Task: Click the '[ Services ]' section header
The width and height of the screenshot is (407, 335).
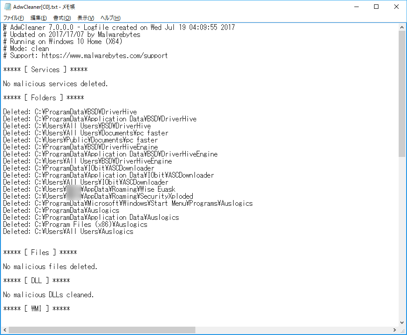Action: [x=45, y=69]
